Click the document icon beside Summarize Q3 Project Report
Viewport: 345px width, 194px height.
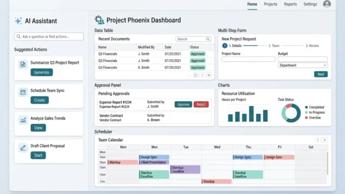click(23, 65)
